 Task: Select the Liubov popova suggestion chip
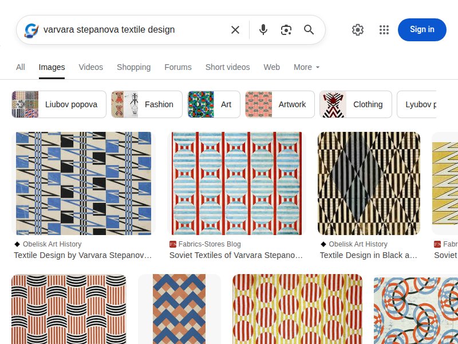pos(58,104)
